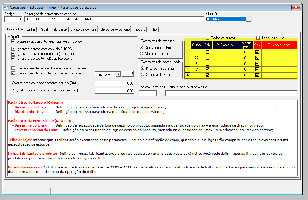Uncheck the necessidade S/N box for curva B

click(x=257, y=64)
